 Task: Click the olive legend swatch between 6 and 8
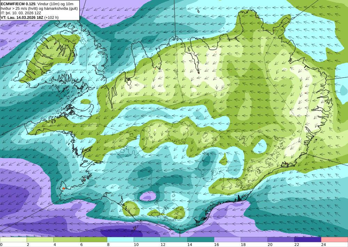tap(94, 240)
